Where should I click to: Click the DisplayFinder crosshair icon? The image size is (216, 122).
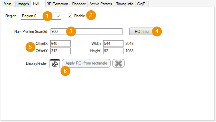pyautogui.click(x=55, y=63)
